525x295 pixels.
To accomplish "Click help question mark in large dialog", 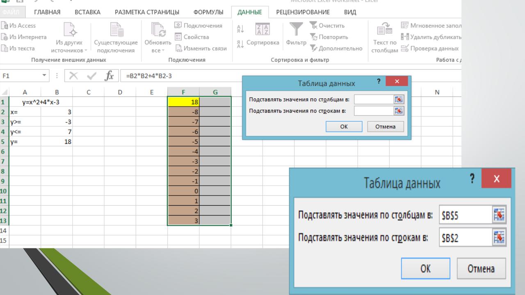I will tap(472, 179).
